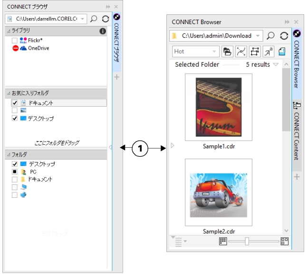Click the vector files filter icon in the toolbar
Image resolution: width=308 pixels, height=274 pixels.
[x=241, y=51]
